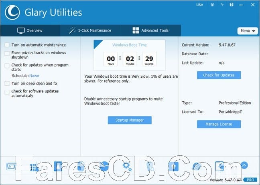Launch the trash bin uninstall dock icon
The image size is (260, 185).
pyautogui.click(x=150, y=167)
